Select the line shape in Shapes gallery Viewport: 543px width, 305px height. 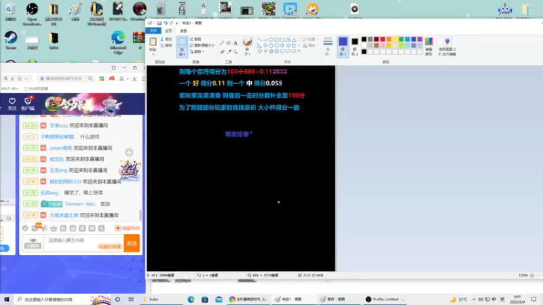pyautogui.click(x=260, y=40)
